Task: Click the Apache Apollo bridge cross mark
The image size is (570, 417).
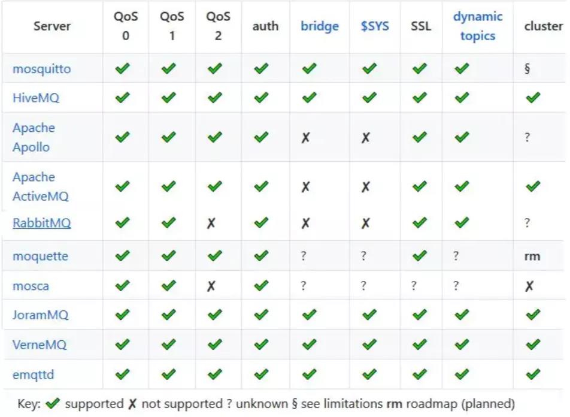Action: tap(305, 137)
